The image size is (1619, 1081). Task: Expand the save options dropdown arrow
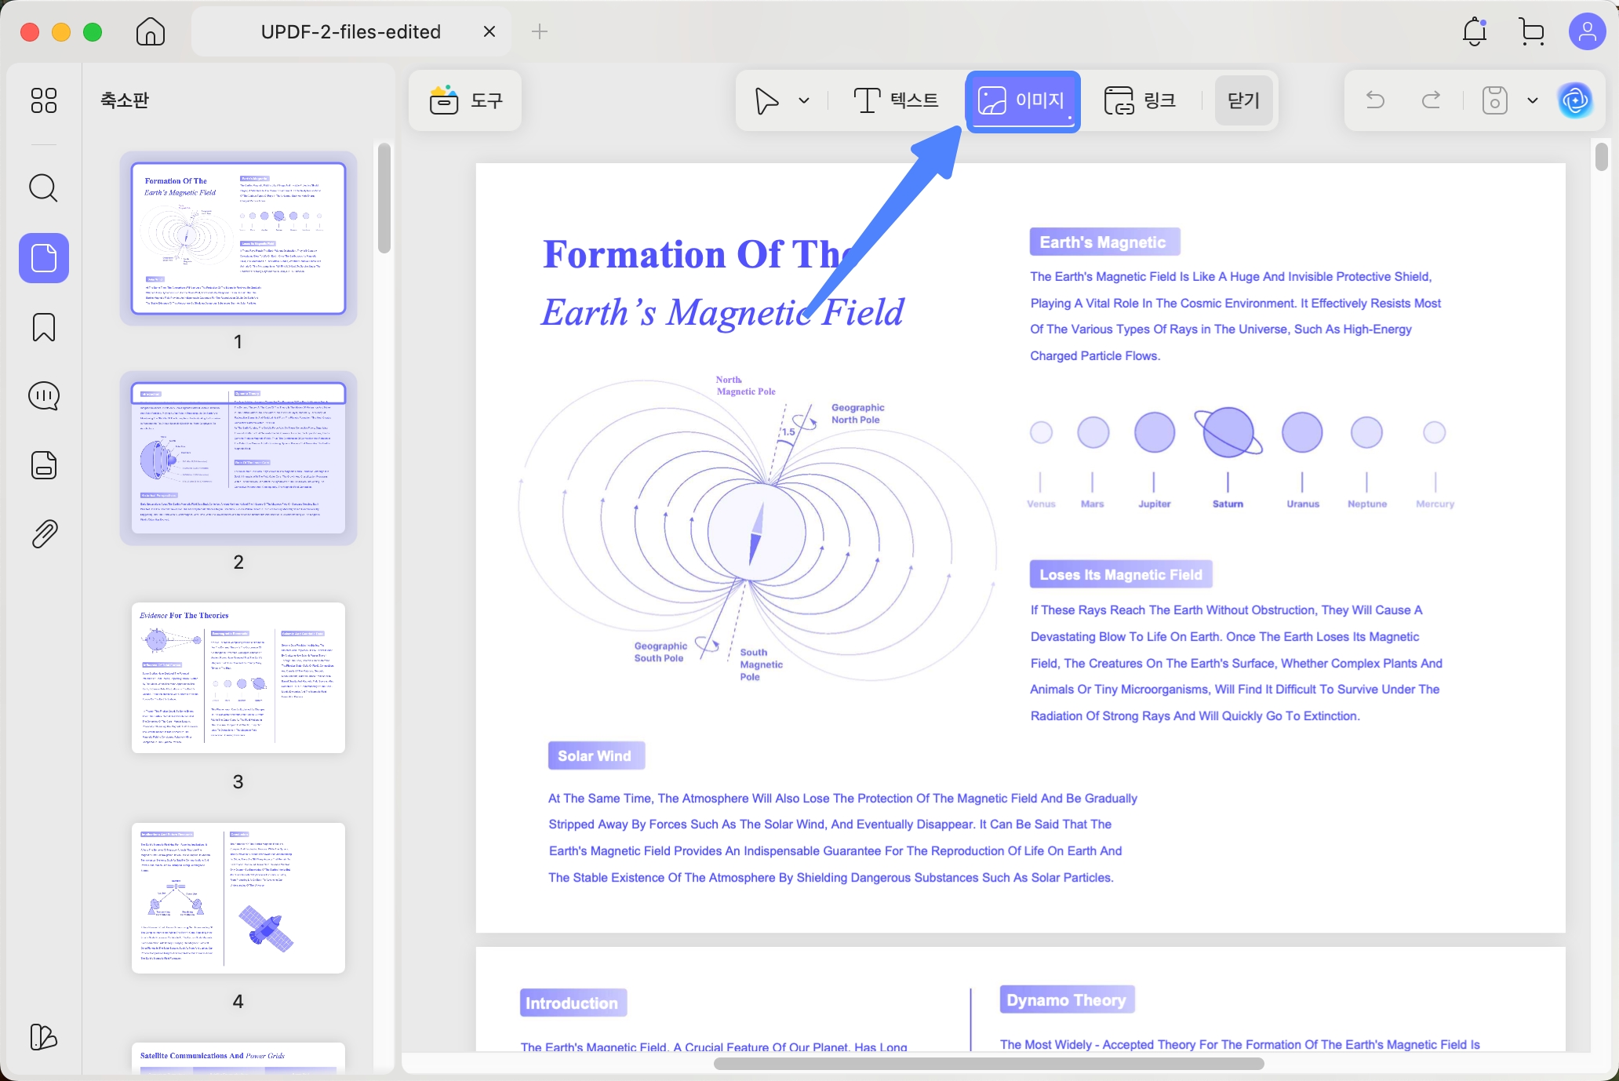(1532, 100)
